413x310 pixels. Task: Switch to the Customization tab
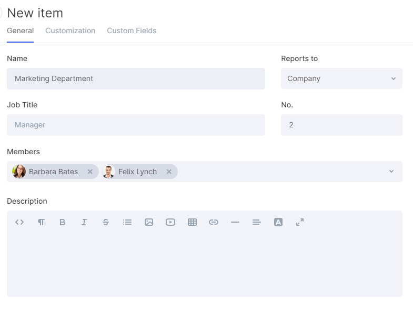click(x=70, y=31)
